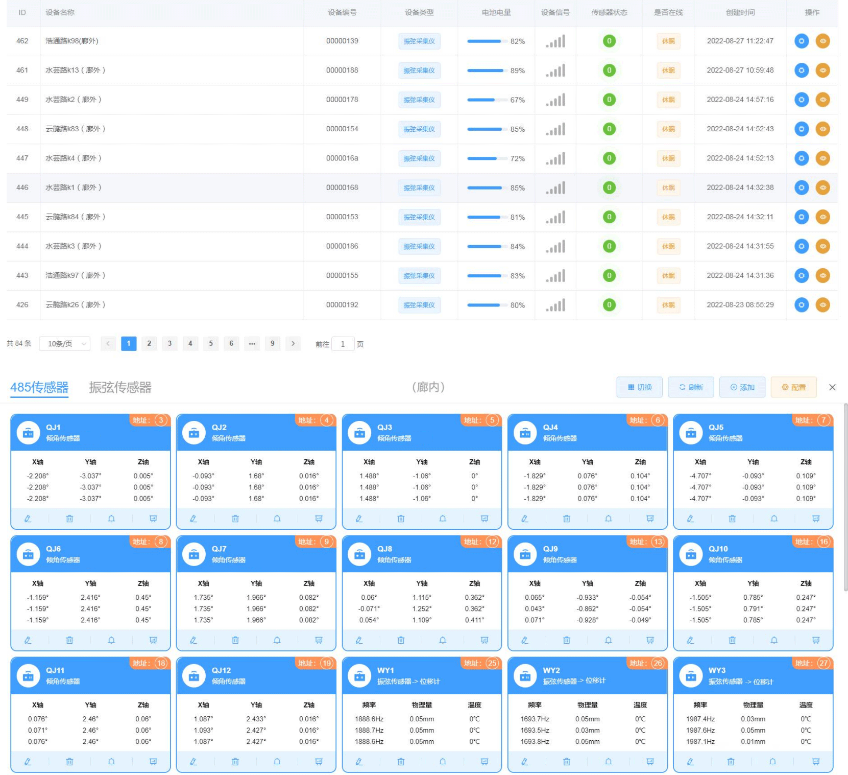Toggle orange eye icon for device 449
This screenshot has height=775, width=848.
(822, 100)
